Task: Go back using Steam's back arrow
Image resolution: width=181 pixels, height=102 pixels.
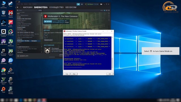Action: [18, 7]
